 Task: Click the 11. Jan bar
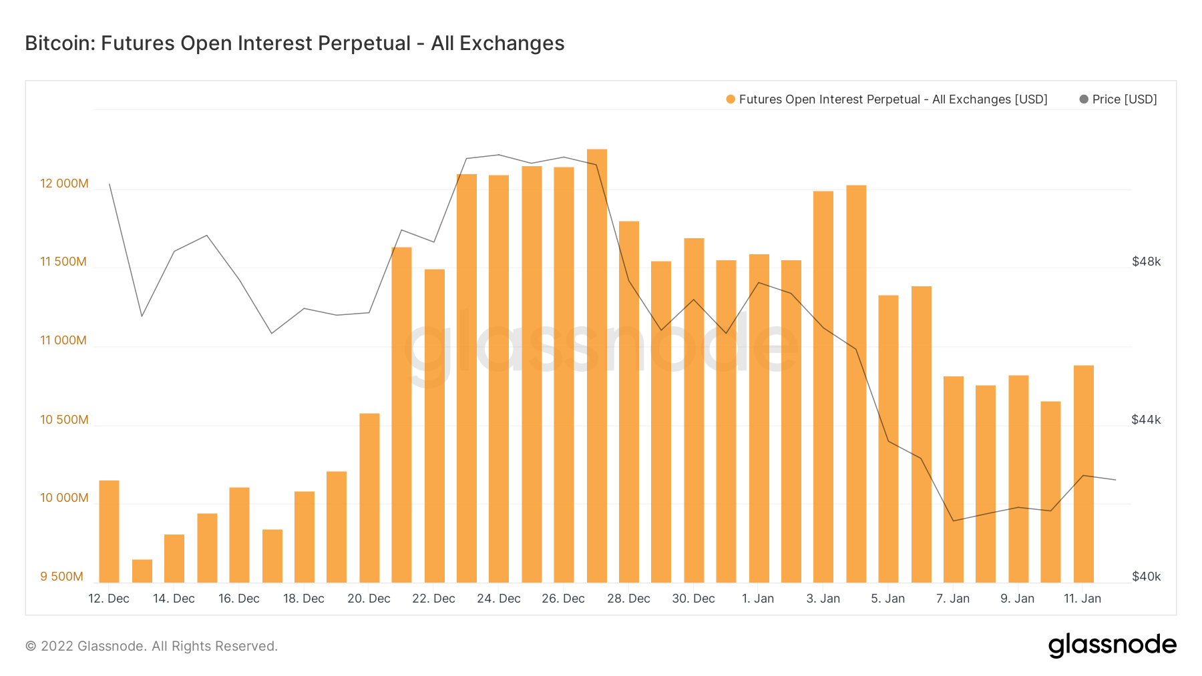(1083, 474)
